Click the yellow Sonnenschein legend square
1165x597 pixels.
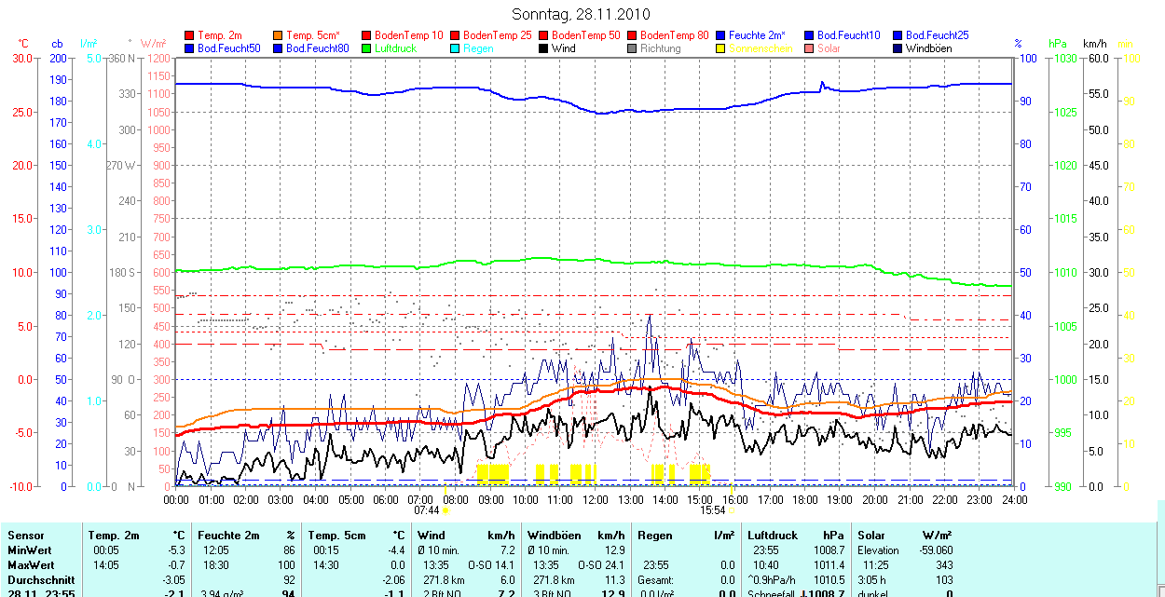point(721,48)
